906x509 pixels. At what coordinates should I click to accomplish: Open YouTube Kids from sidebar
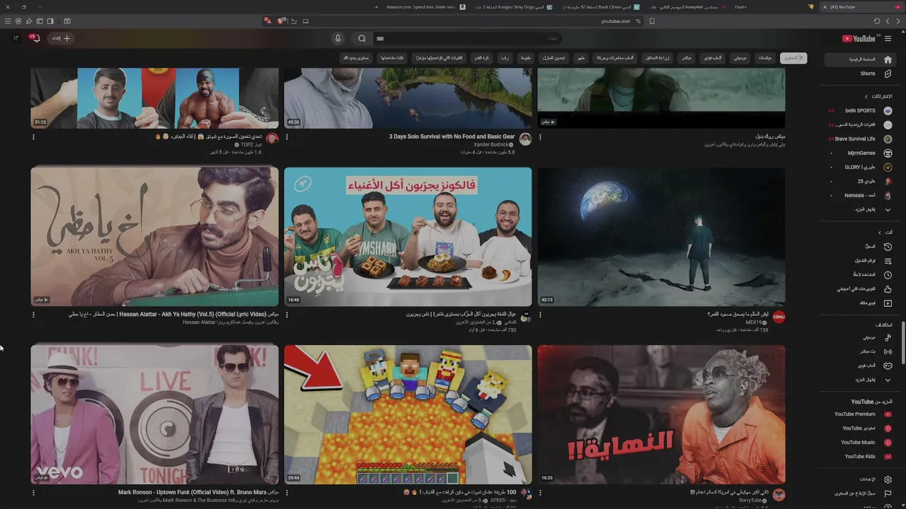(861, 457)
